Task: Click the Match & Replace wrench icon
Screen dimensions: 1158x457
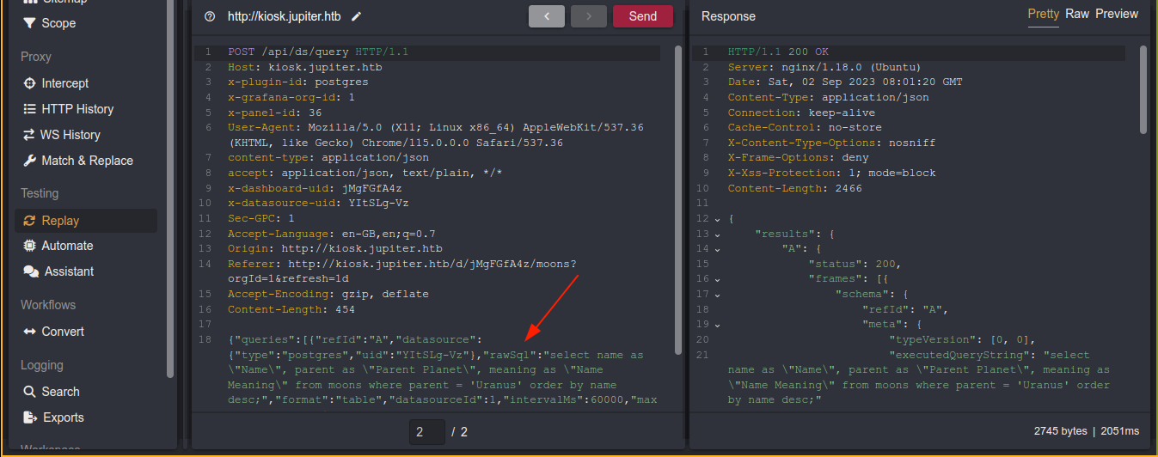Action: pyautogui.click(x=30, y=161)
